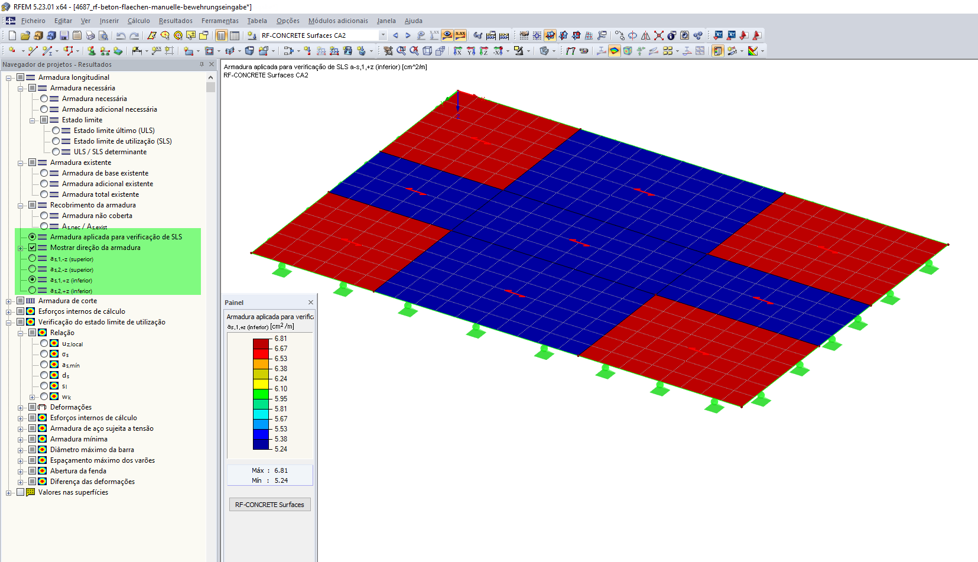Image resolution: width=978 pixels, height=562 pixels.
Task: Undo the last action
Action: point(121,35)
